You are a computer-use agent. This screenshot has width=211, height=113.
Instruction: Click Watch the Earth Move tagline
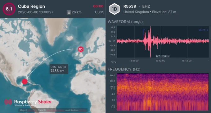(x=25, y=105)
